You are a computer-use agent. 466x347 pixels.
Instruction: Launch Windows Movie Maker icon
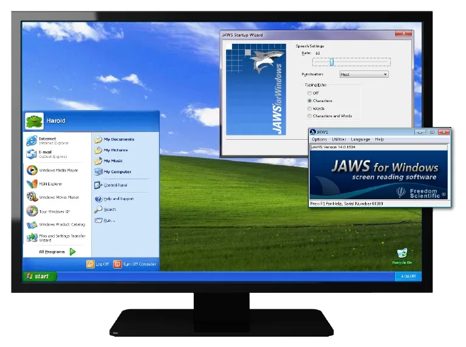pyautogui.click(x=32, y=197)
